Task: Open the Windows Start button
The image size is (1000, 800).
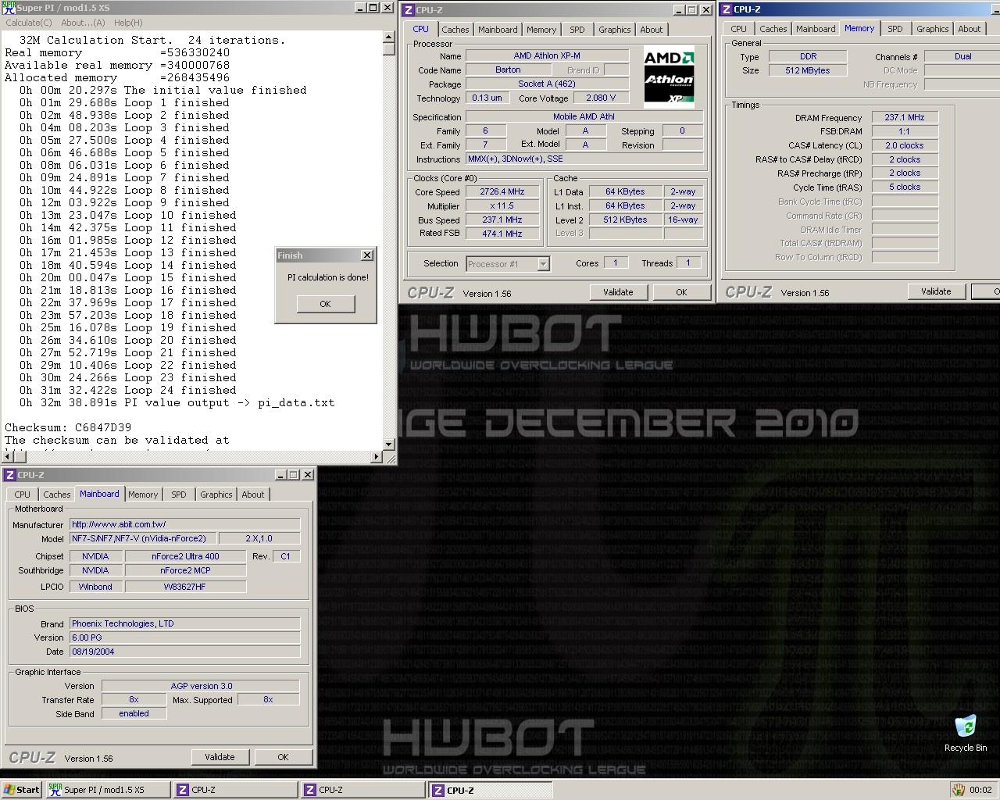Action: pos(22,790)
